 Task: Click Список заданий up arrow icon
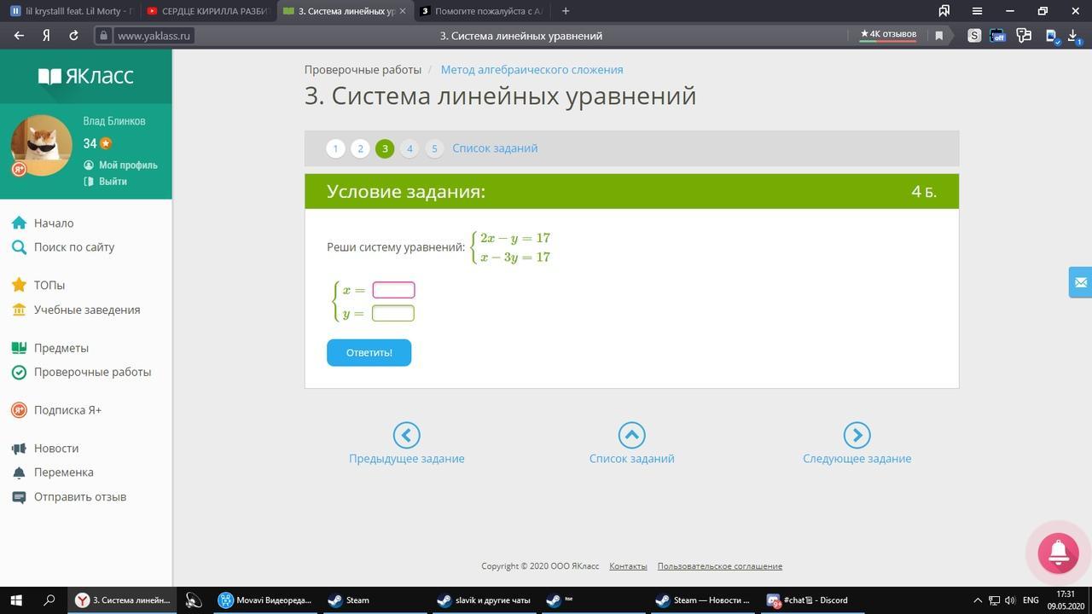click(631, 435)
